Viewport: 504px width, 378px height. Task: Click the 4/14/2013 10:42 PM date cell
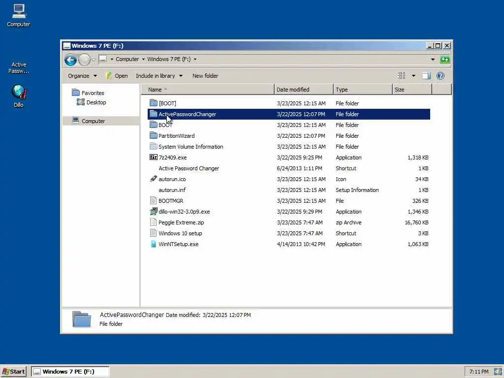(301, 244)
